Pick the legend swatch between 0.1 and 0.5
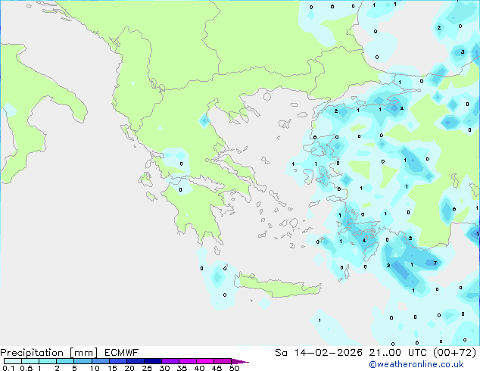Viewport: 480px width, 371px height. click(13, 361)
